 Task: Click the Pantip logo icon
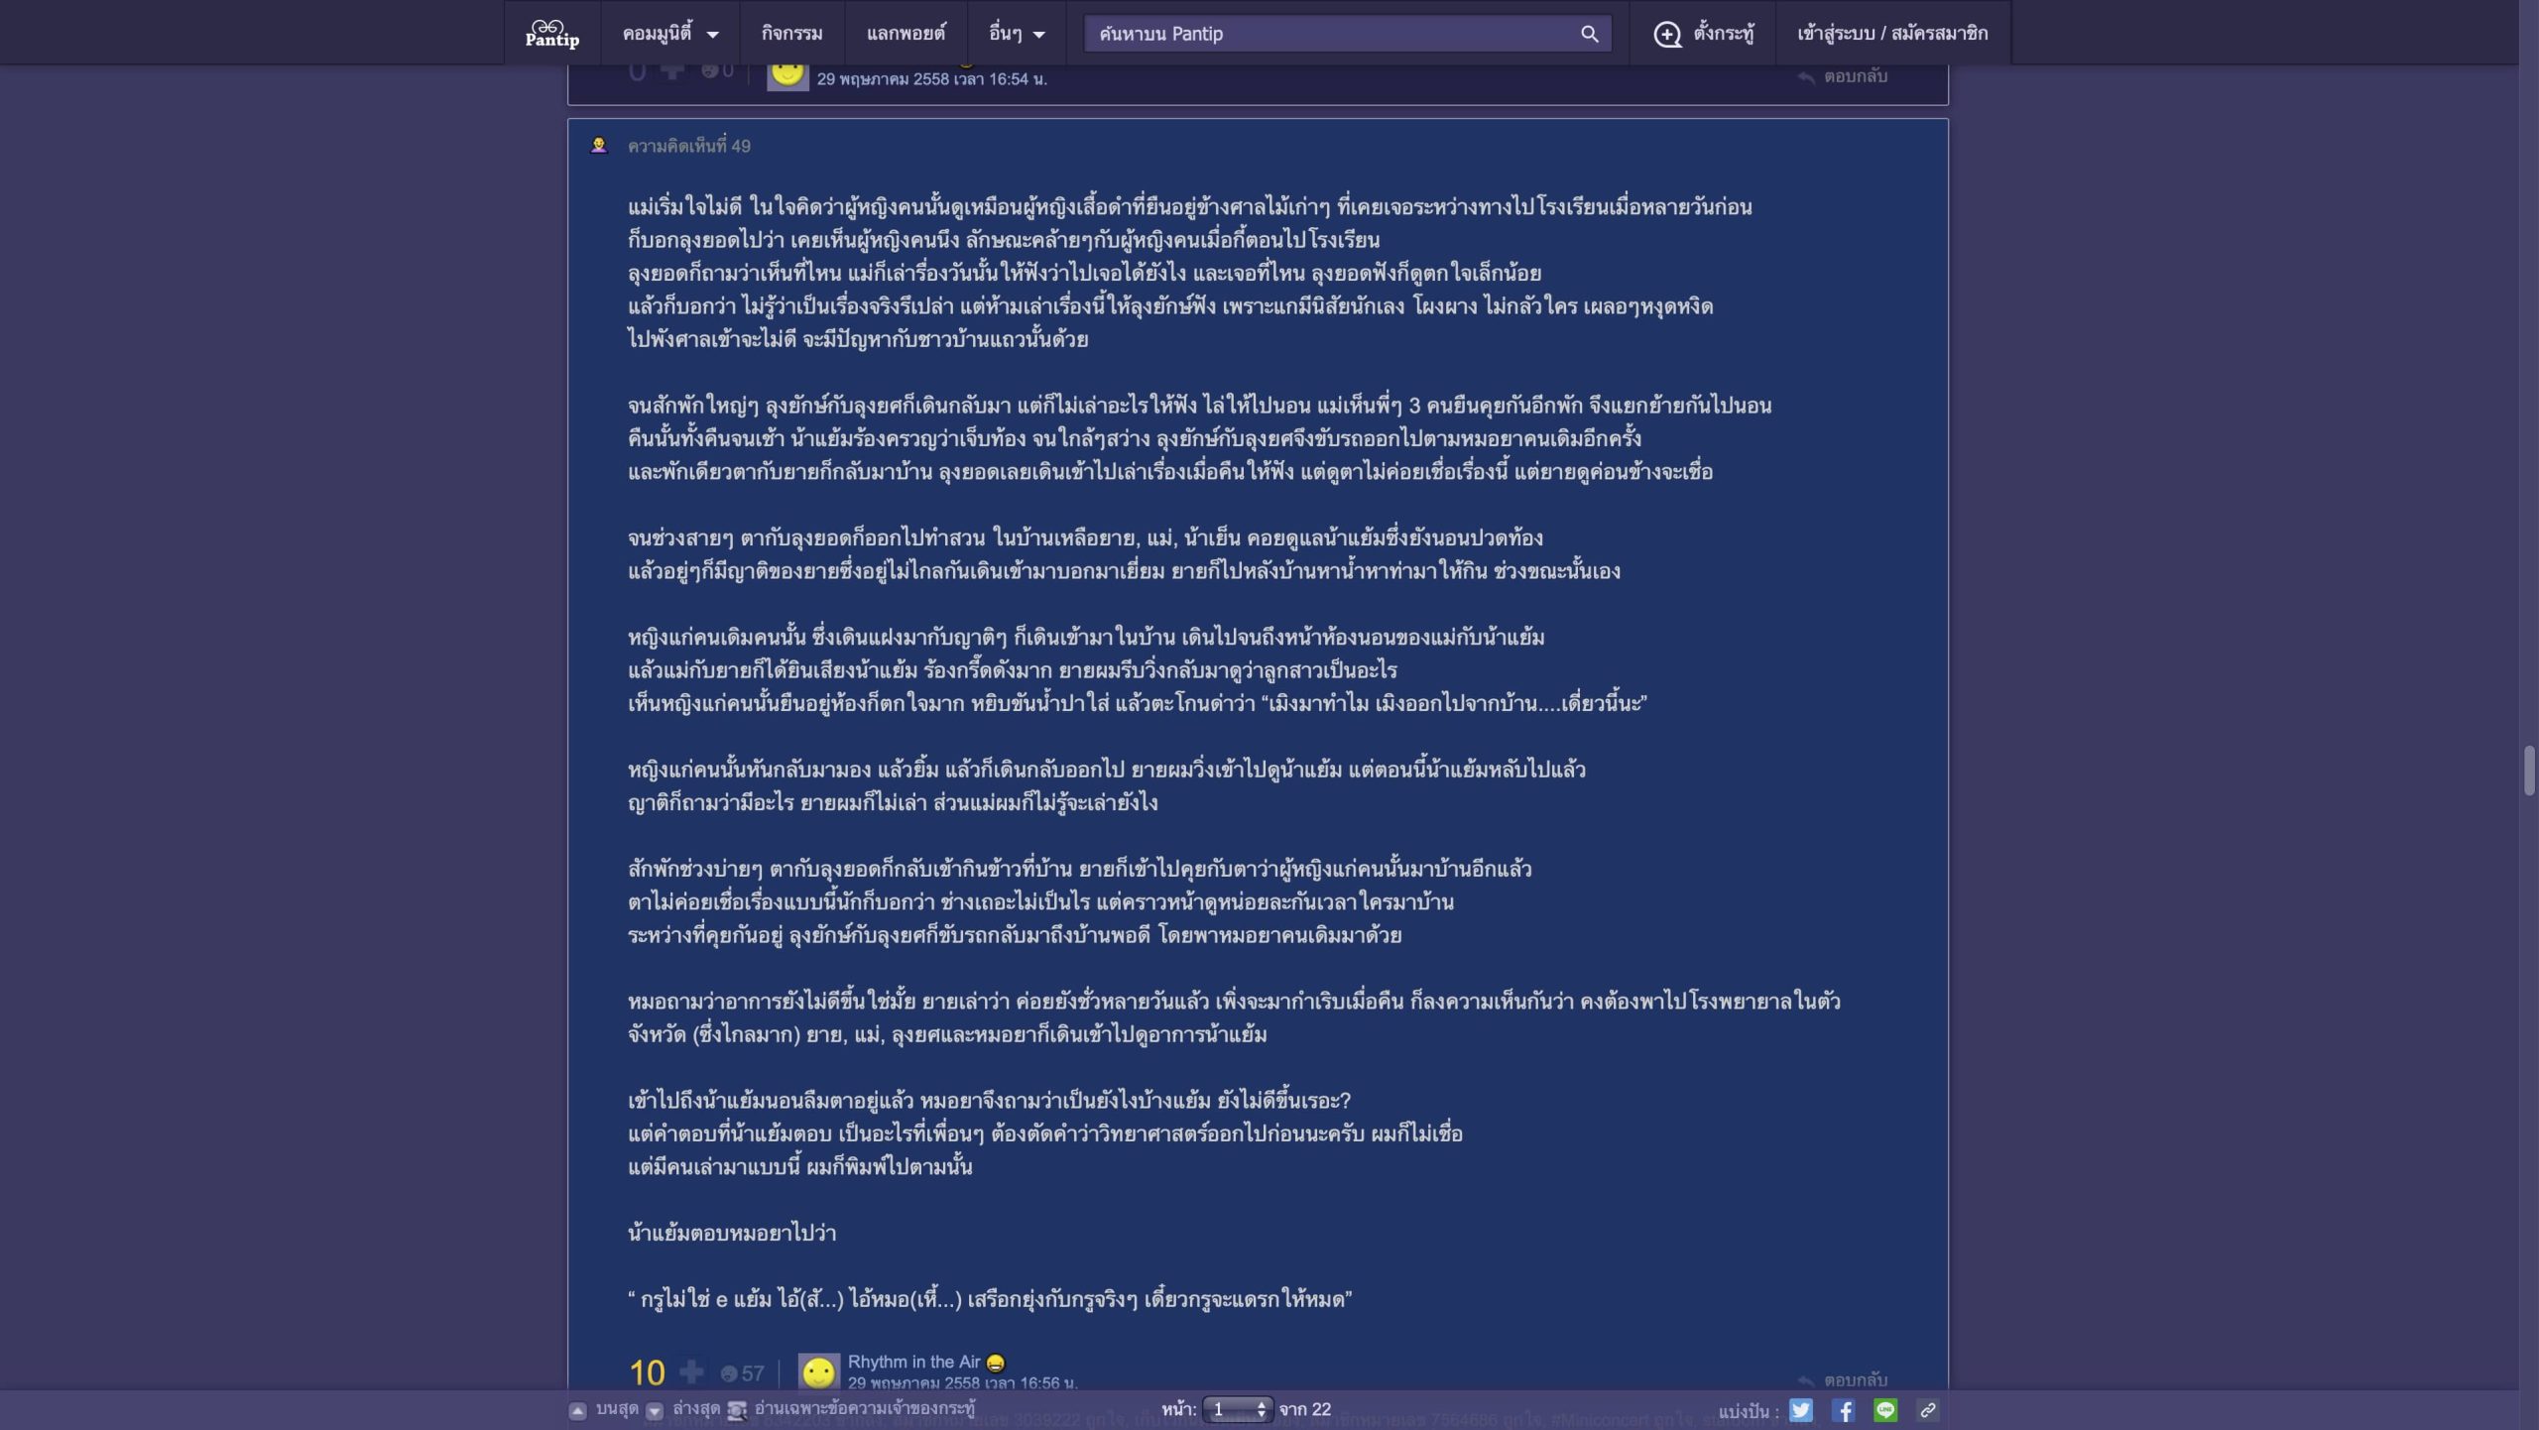click(x=551, y=33)
